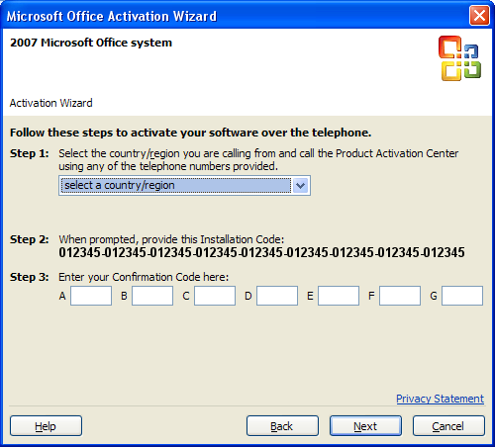The width and height of the screenshot is (495, 447).
Task: Cancel the activation wizard
Action: coord(448,426)
